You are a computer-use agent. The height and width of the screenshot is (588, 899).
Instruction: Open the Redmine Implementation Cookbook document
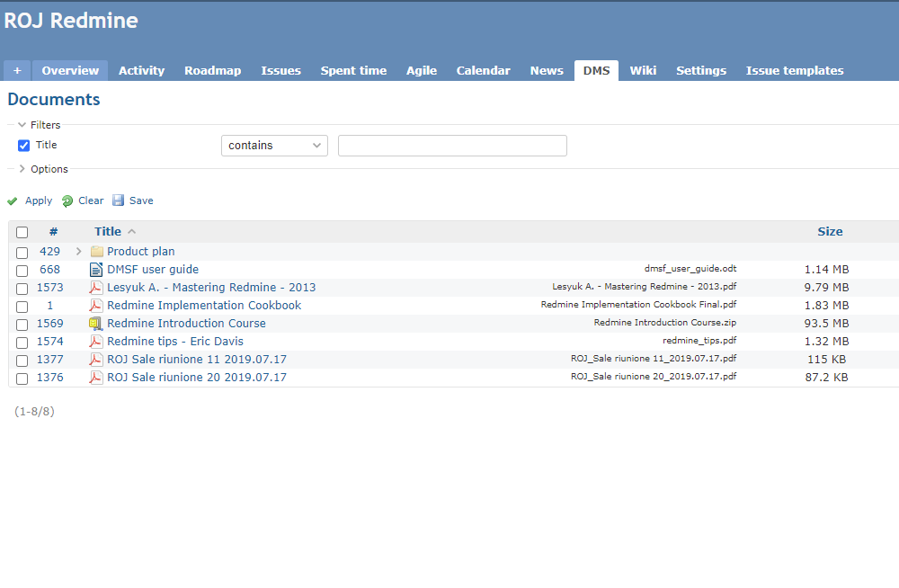(203, 306)
